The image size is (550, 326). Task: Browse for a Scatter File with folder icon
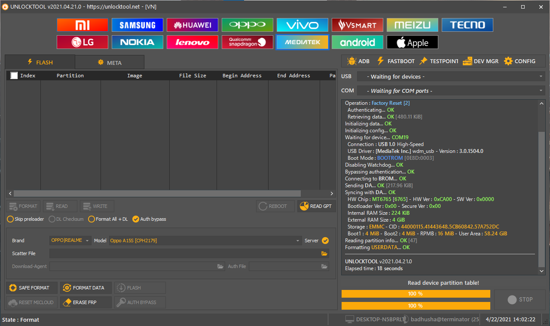(x=324, y=253)
